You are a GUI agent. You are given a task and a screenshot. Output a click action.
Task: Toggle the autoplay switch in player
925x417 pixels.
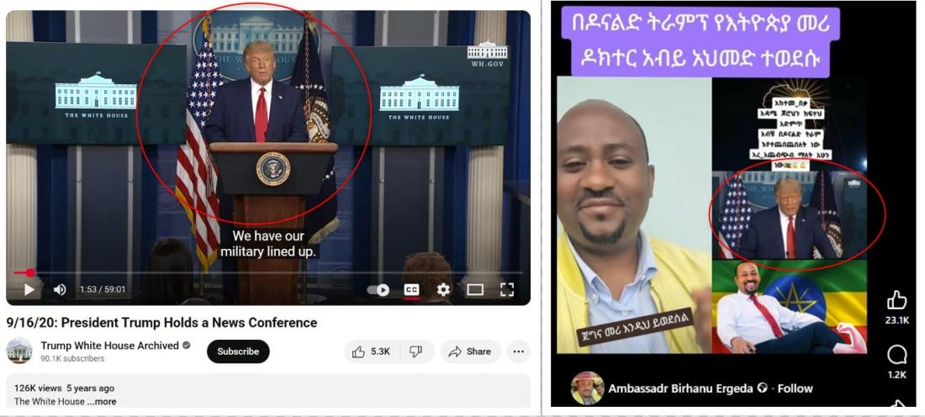378,289
